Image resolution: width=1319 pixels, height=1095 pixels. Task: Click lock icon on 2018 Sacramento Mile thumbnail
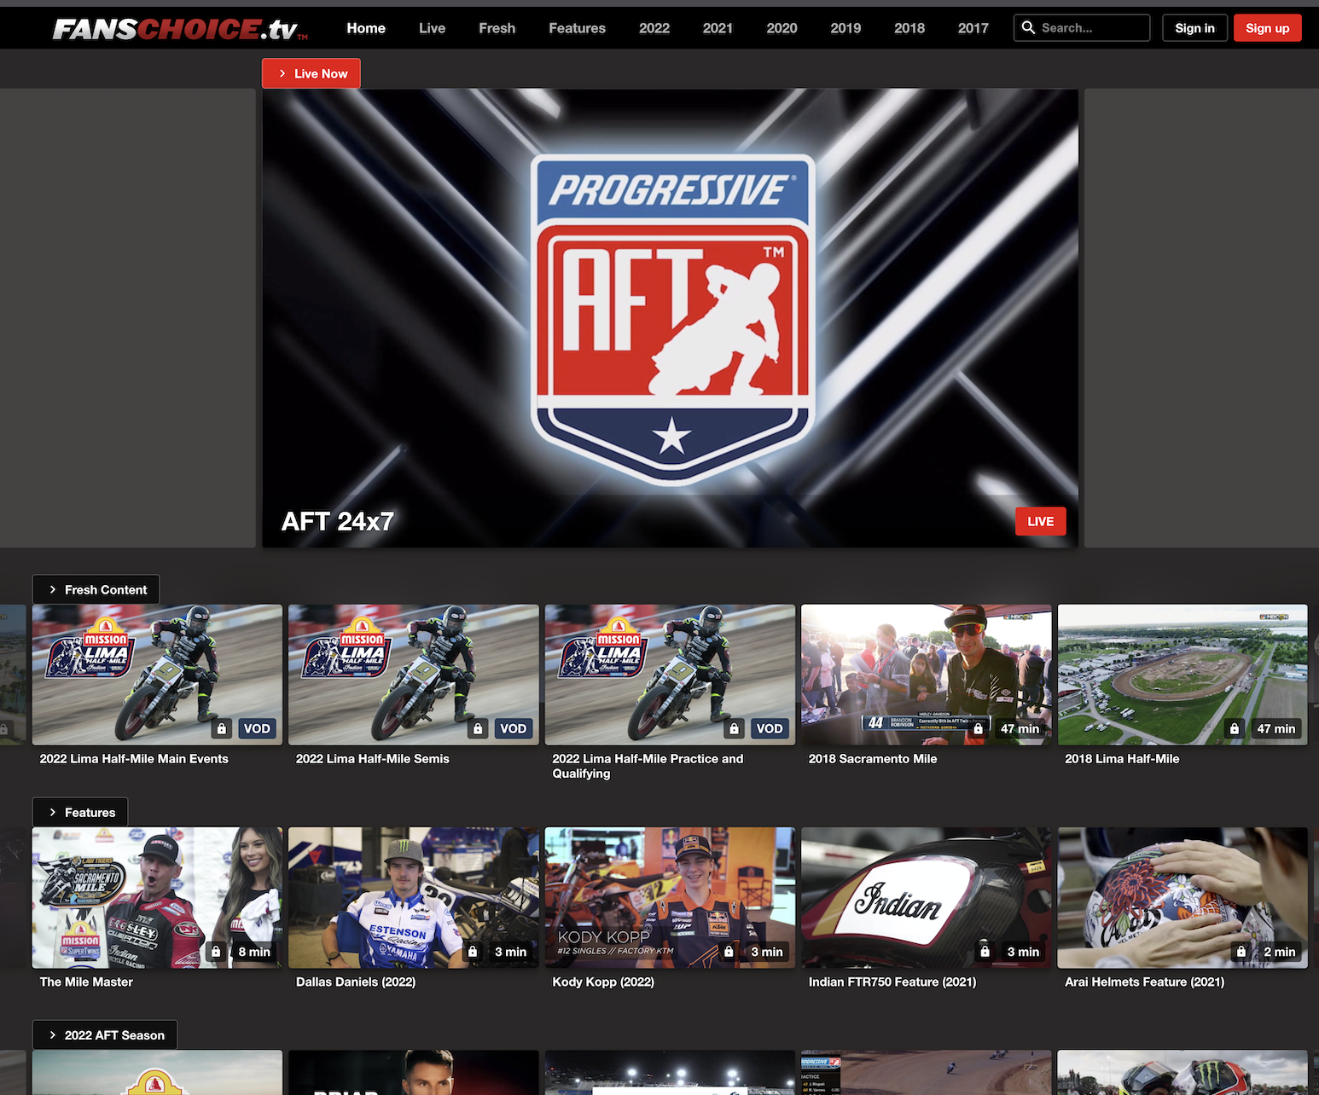979,728
